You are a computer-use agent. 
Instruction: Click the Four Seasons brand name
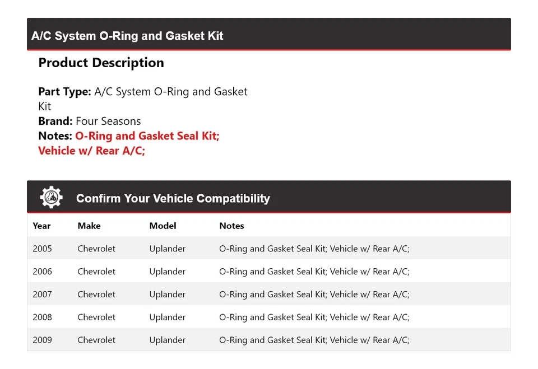[x=108, y=121]
